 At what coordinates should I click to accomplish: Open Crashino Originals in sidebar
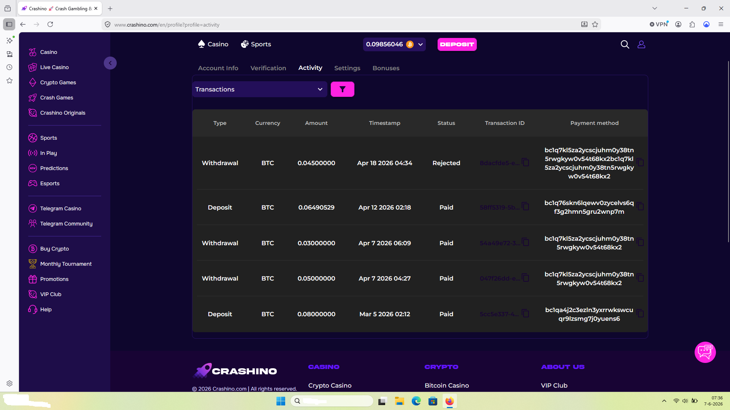(x=57, y=113)
